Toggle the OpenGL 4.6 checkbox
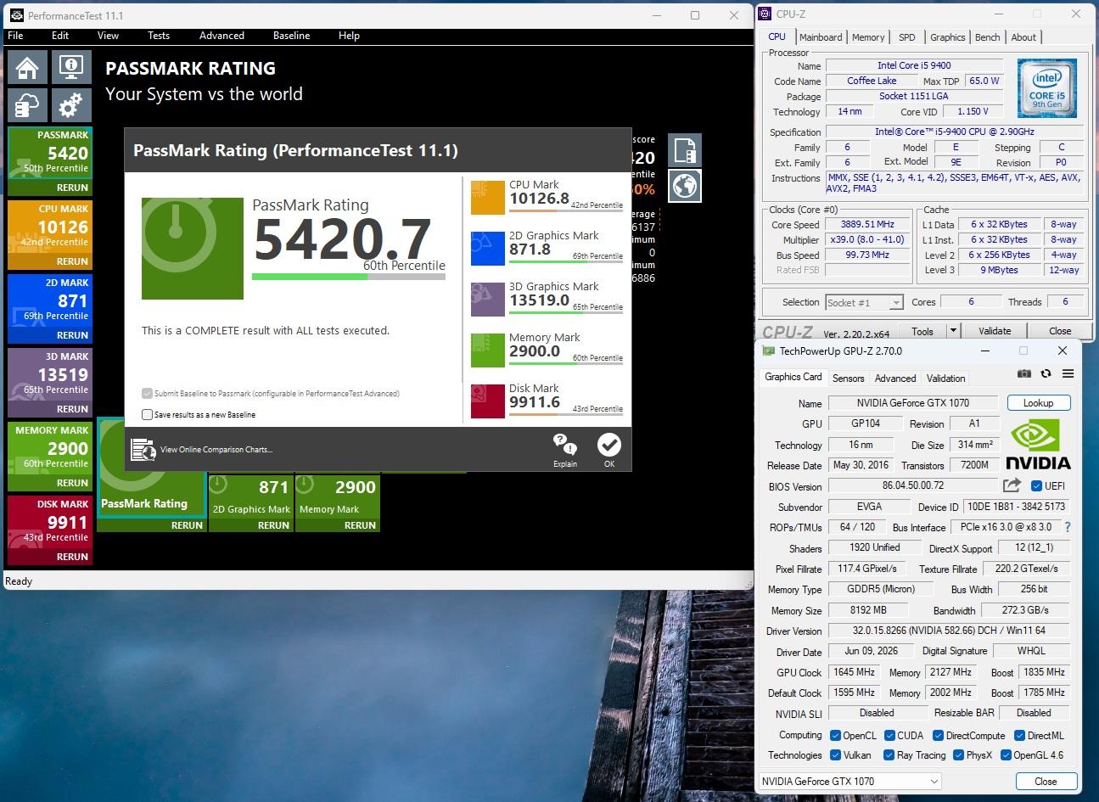Viewport: 1099px width, 802px height. point(1006,755)
